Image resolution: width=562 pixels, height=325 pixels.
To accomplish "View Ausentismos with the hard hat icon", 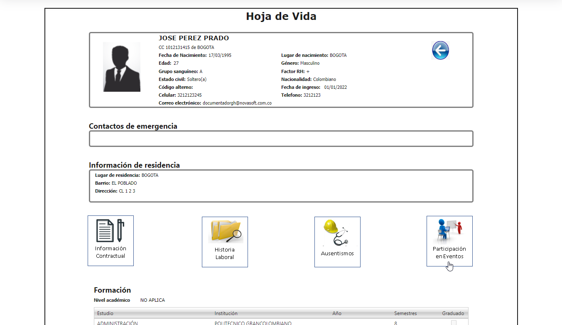I will pos(337,242).
